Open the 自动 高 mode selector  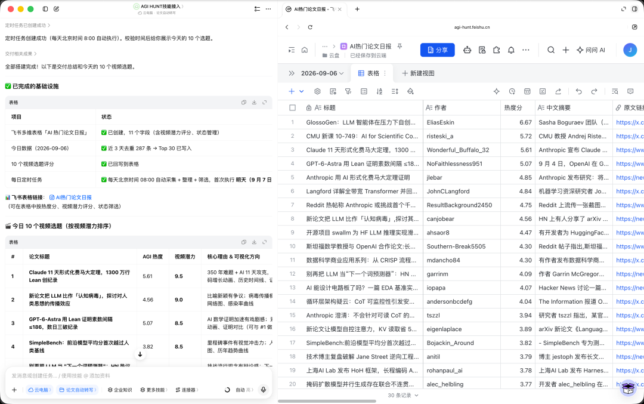[244, 390]
